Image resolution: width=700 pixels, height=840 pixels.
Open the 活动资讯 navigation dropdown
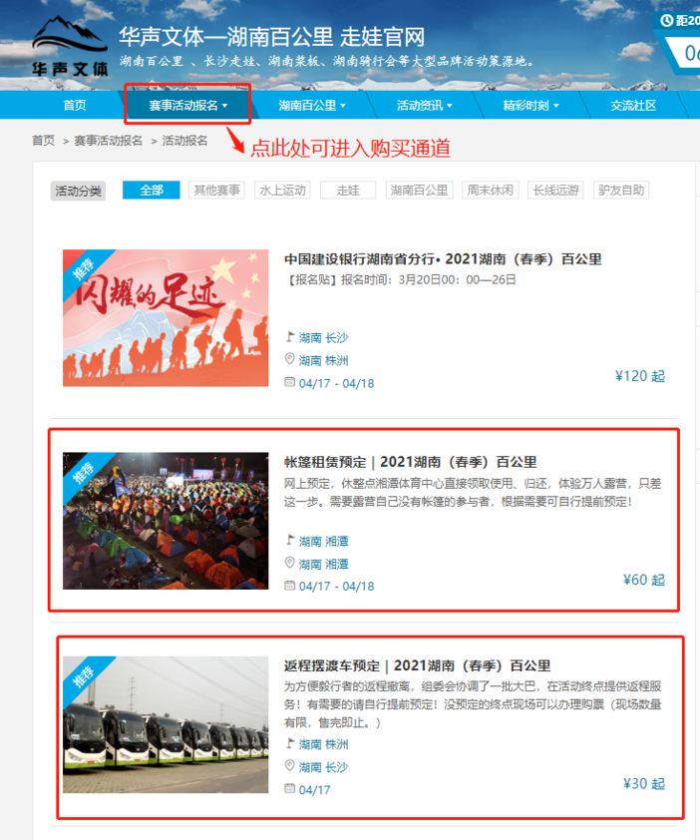click(424, 105)
